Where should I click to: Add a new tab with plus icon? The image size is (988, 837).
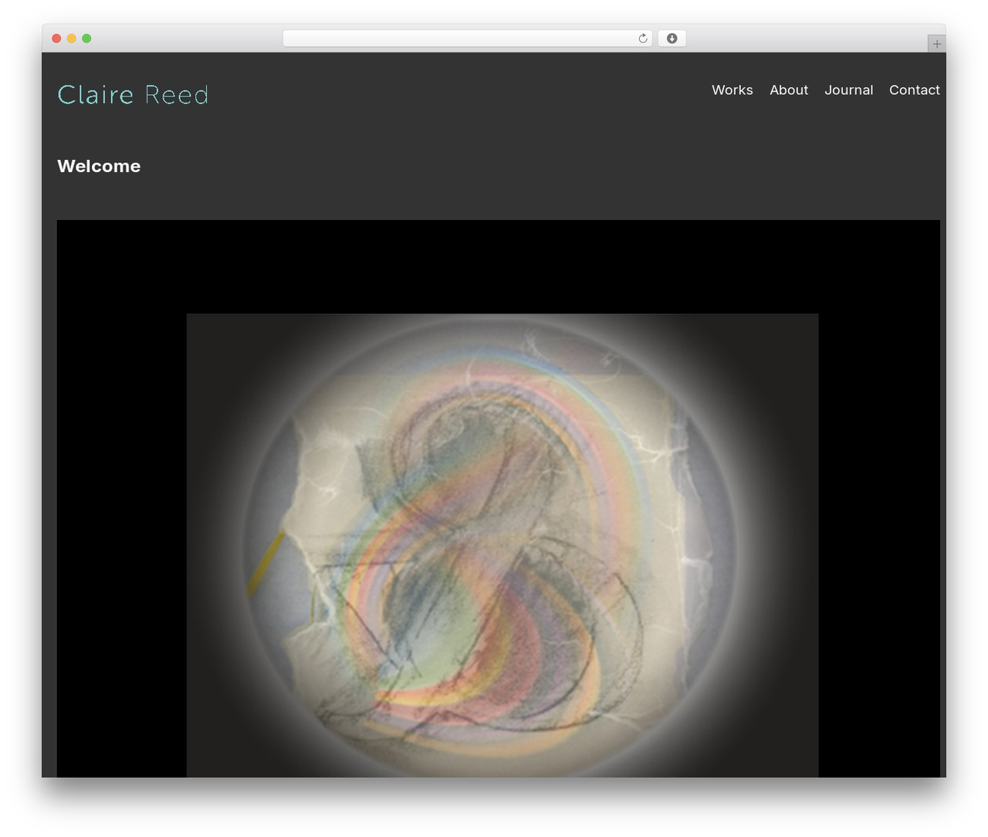click(936, 44)
